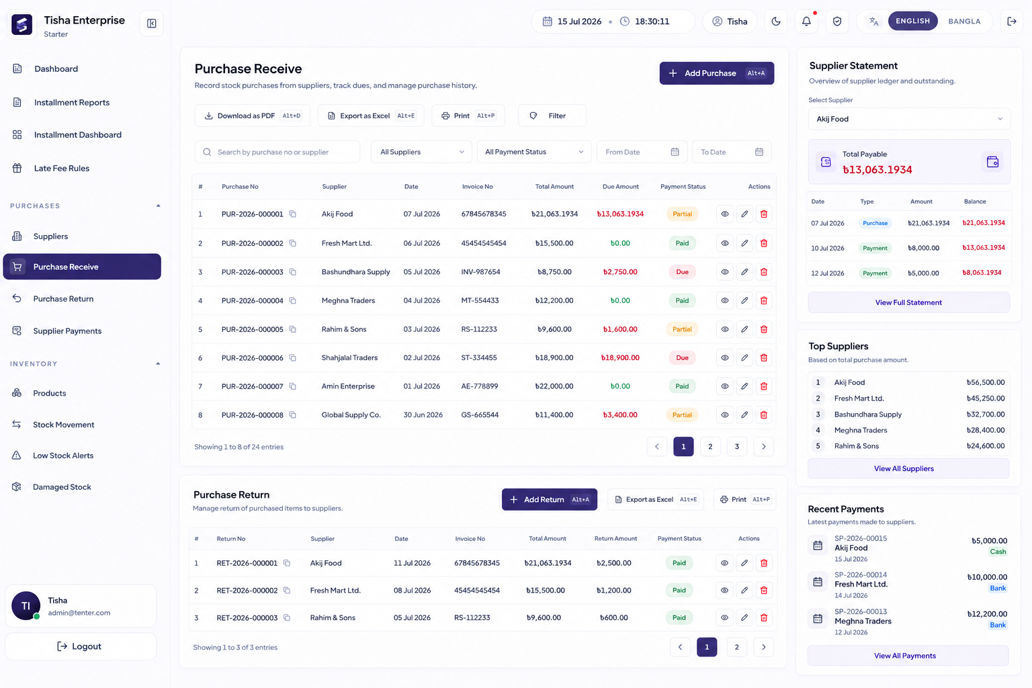The image size is (1032, 688).
Task: Delete purchase PUR-2026-000005 with trash icon
Action: pos(764,329)
